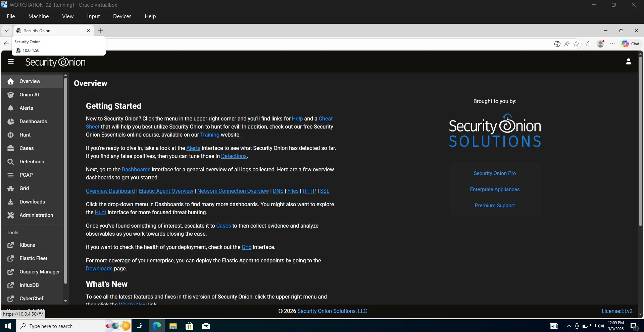Click the Overview Dashboard link

(110, 191)
